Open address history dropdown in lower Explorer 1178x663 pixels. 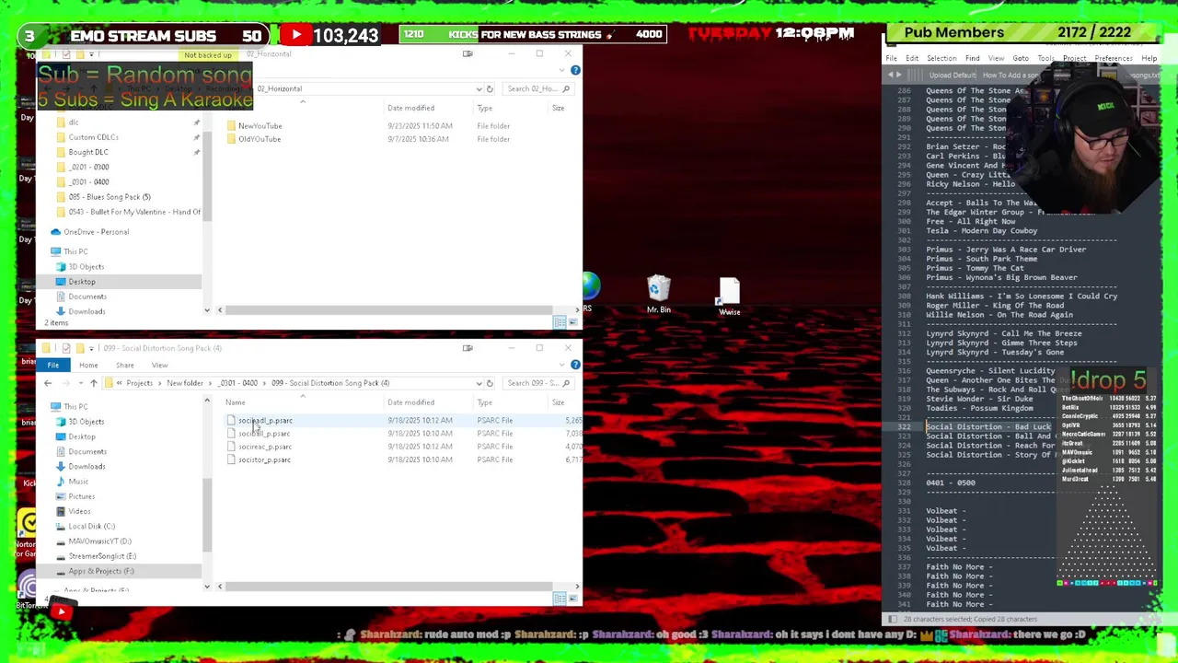479,383
